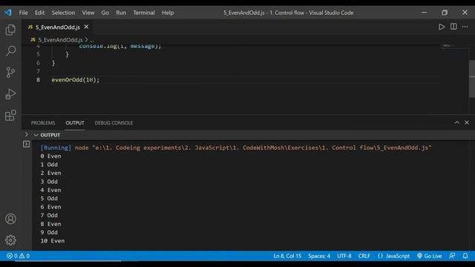Switch to the DEBUG CONSOLE tab
The width and height of the screenshot is (475, 267).
(114, 122)
